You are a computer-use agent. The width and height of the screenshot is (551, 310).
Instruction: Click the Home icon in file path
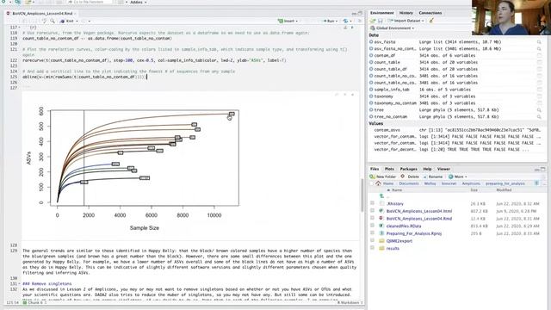(x=379, y=183)
